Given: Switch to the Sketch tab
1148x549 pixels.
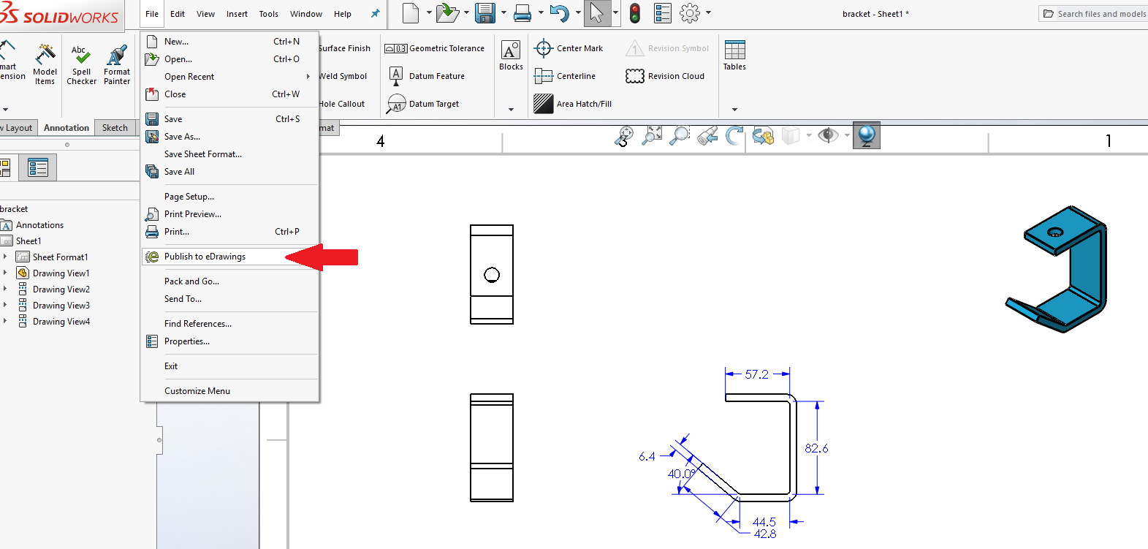Looking at the screenshot, I should click(115, 128).
